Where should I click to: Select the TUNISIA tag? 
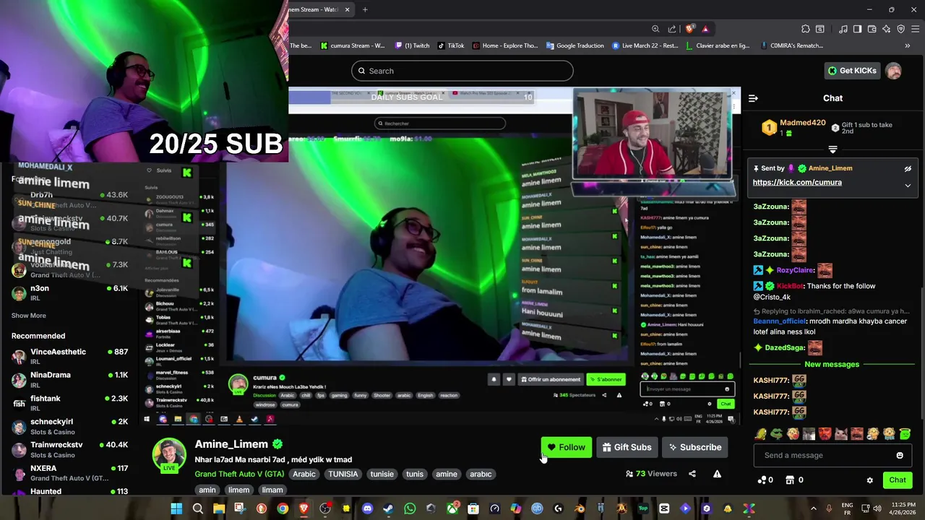click(x=343, y=474)
